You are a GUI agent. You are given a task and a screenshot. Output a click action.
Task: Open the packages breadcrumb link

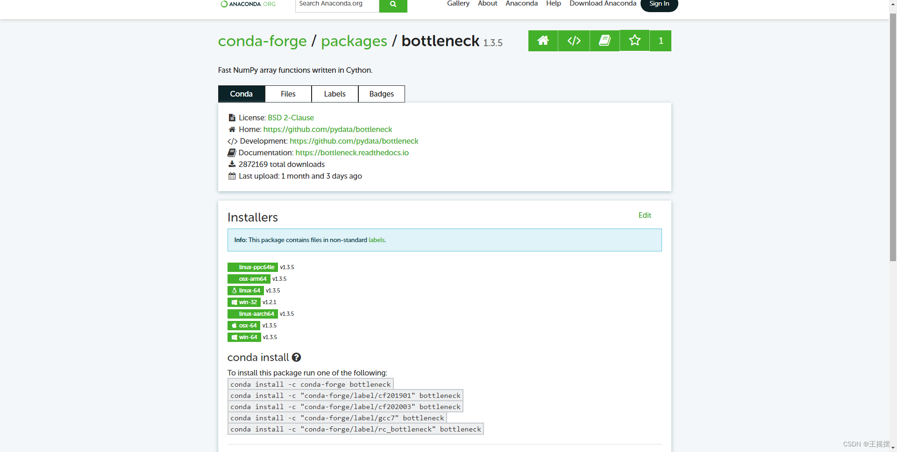point(354,41)
